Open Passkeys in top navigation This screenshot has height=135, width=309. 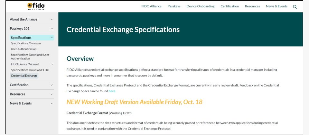click(174, 6)
